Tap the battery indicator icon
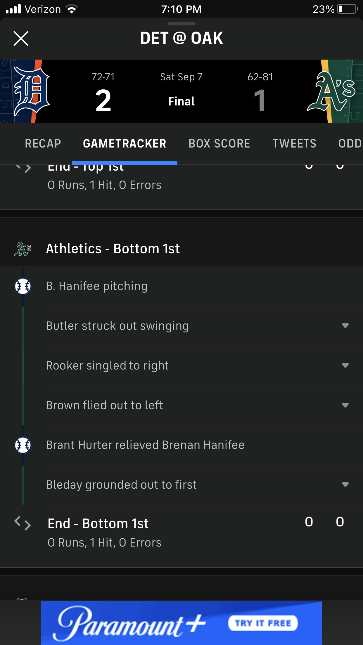The width and height of the screenshot is (363, 645). (348, 9)
